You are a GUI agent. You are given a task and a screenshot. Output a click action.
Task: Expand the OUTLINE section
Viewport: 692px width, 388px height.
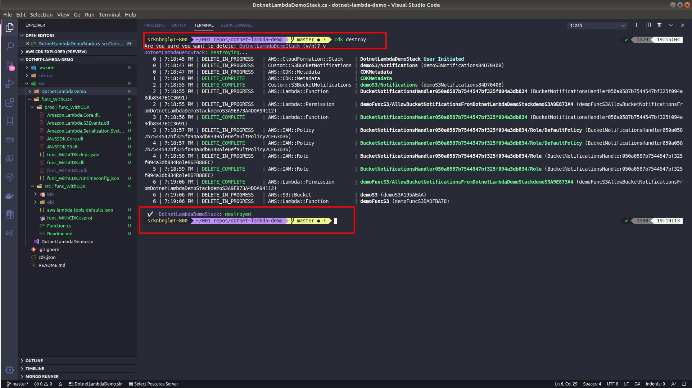(34, 361)
